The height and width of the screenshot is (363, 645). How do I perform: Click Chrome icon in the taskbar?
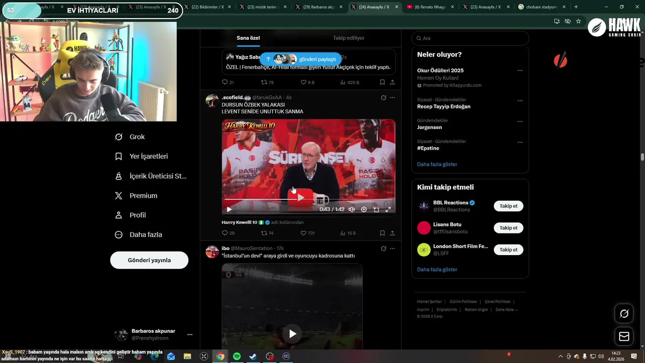point(220,356)
